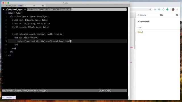
Task: Open a/c/graphql_controller.rb vim tab
Action: (42, 9)
